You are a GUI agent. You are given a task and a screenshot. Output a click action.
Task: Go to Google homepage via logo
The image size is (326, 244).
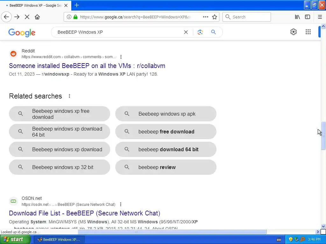22,33
